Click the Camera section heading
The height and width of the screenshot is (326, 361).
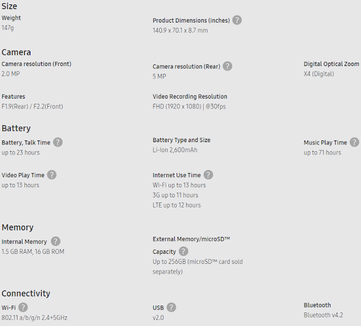(16, 52)
